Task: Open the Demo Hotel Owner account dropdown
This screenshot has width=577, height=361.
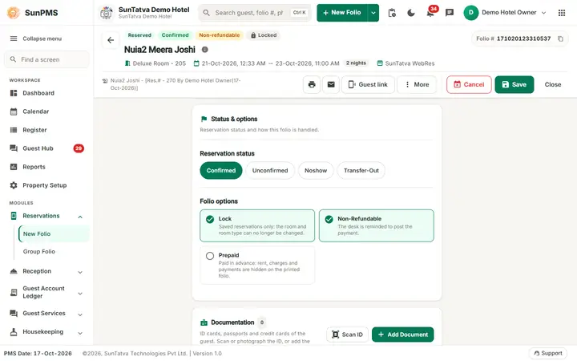Action: coord(505,13)
